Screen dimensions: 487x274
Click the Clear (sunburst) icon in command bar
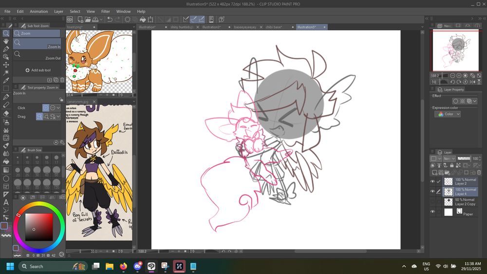tap(127, 19)
